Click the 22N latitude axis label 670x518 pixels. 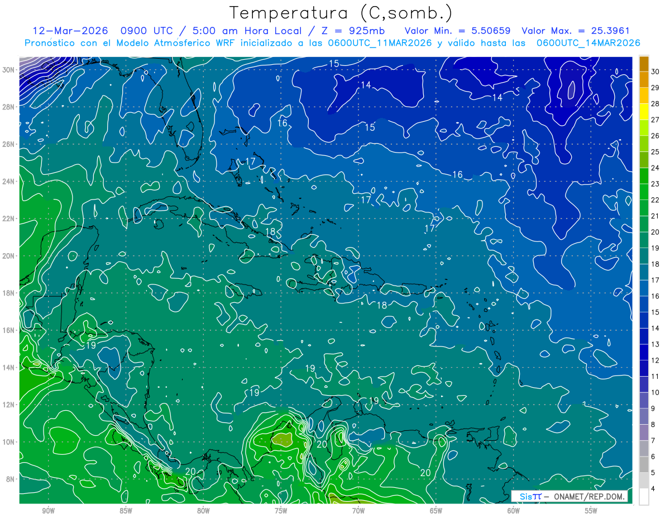[9, 218]
